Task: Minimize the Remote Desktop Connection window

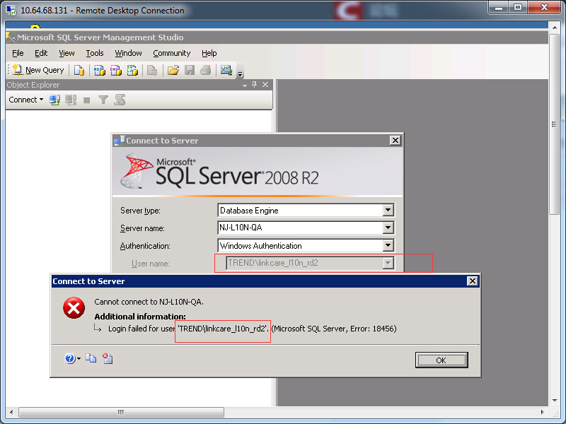Action: point(499,8)
